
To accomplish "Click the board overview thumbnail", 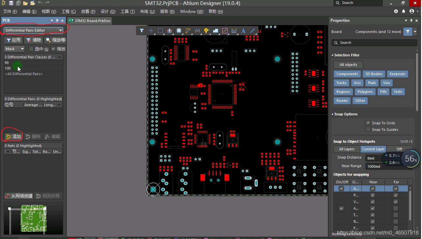I will point(33,218).
